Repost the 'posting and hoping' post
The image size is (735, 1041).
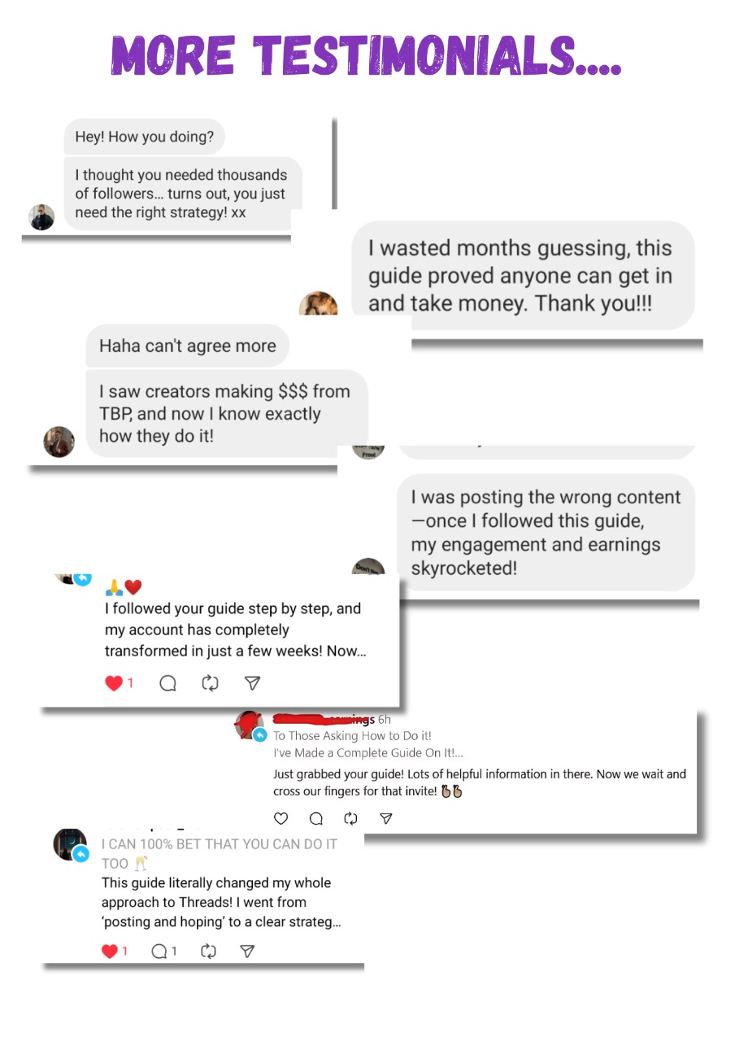pos(207,951)
